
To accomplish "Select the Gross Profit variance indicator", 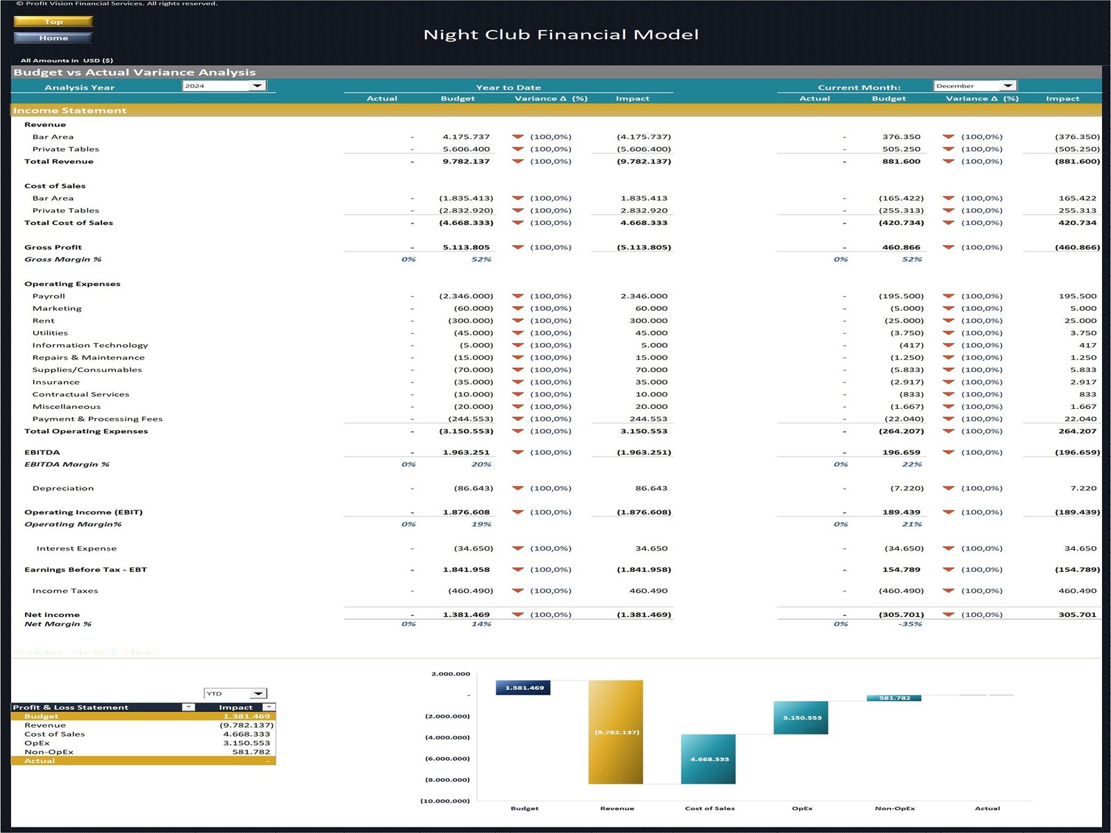I will coord(517,247).
